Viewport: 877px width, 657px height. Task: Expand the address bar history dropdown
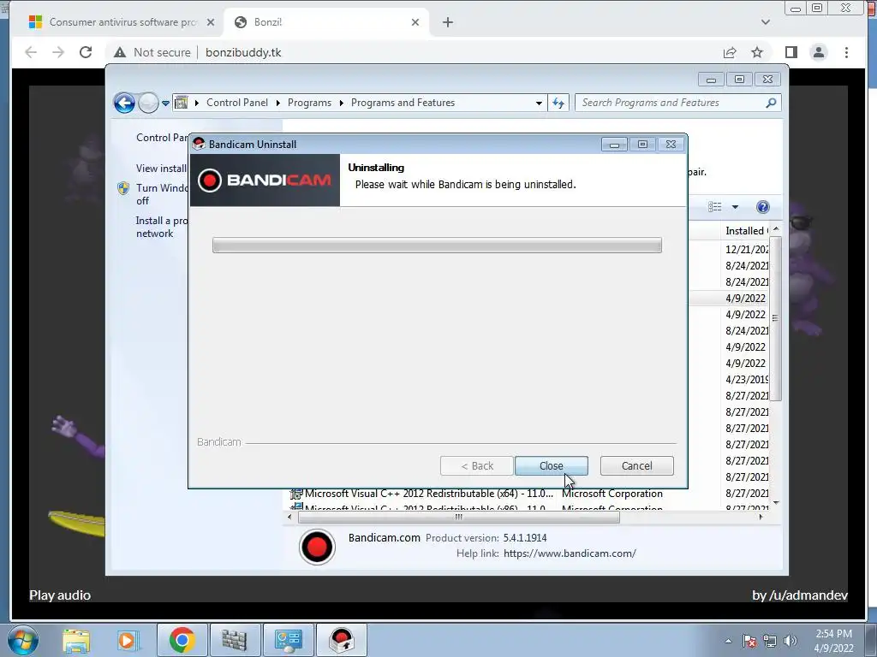539,104
